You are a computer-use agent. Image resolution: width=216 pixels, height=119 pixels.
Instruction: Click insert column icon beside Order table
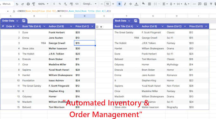[97, 27]
